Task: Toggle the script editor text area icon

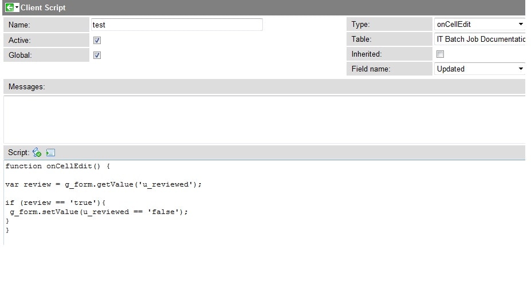Action: point(50,153)
